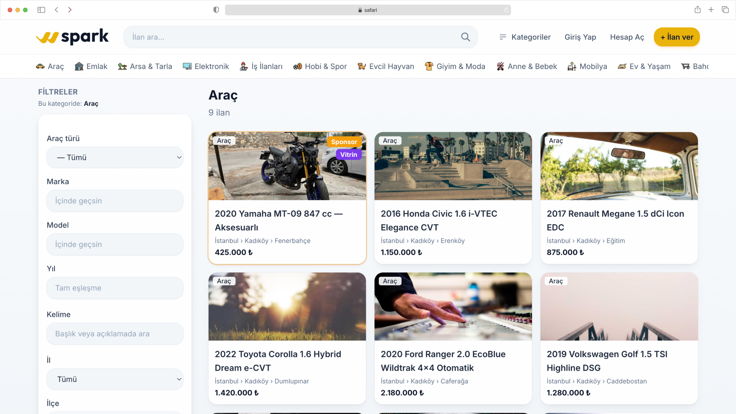This screenshot has height=414, width=736.
Task: Click the Kelime filter field
Action: pyautogui.click(x=115, y=334)
